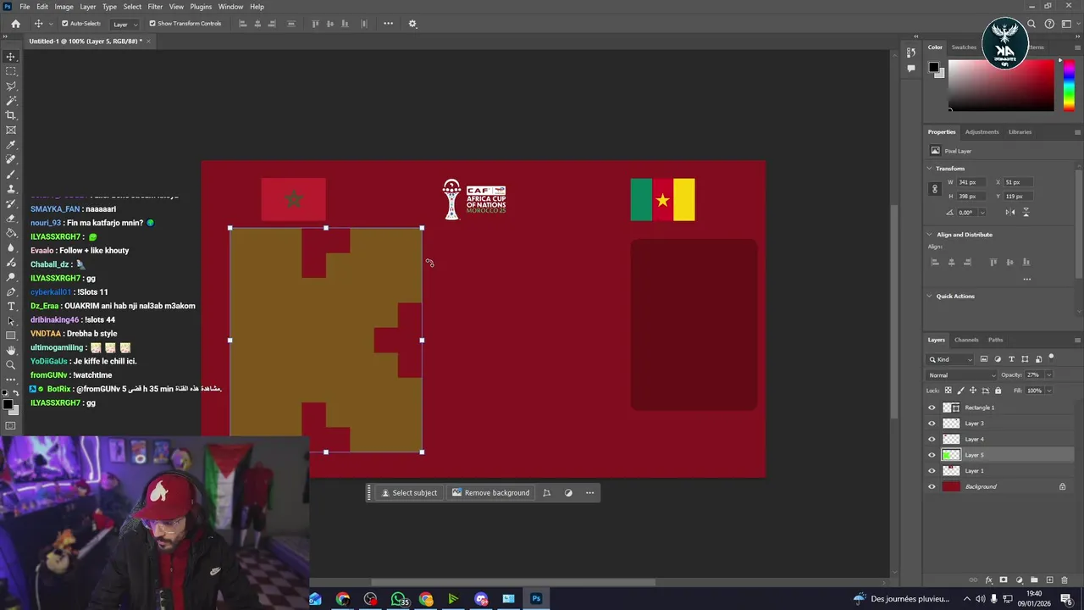Screen dimensions: 1084x610
Task: Add a layer style with fx icon
Action: point(988,580)
